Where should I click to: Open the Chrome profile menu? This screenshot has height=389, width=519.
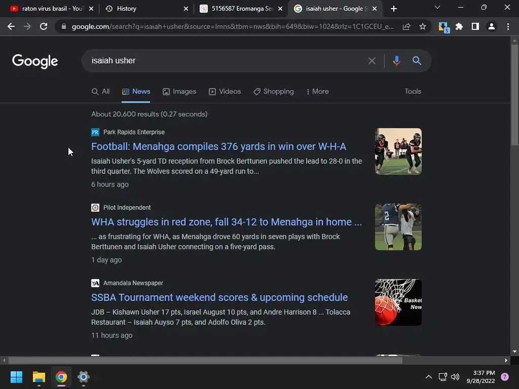pyautogui.click(x=492, y=26)
